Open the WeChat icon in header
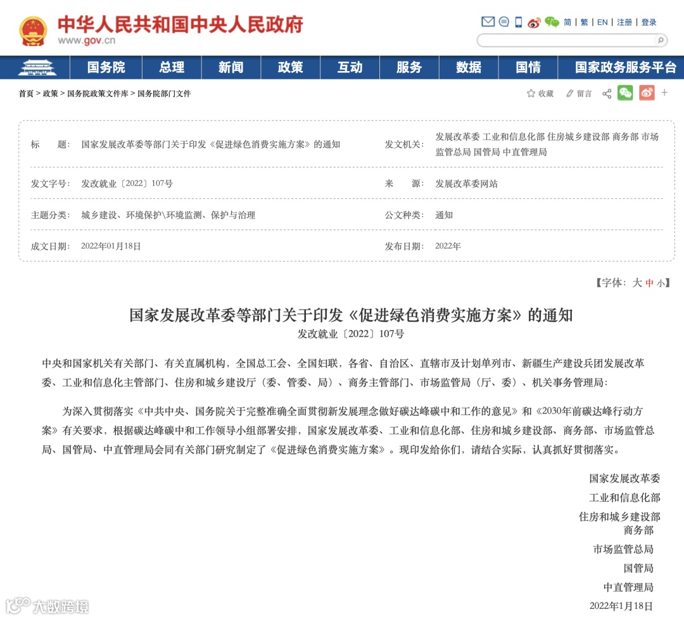 click(552, 22)
